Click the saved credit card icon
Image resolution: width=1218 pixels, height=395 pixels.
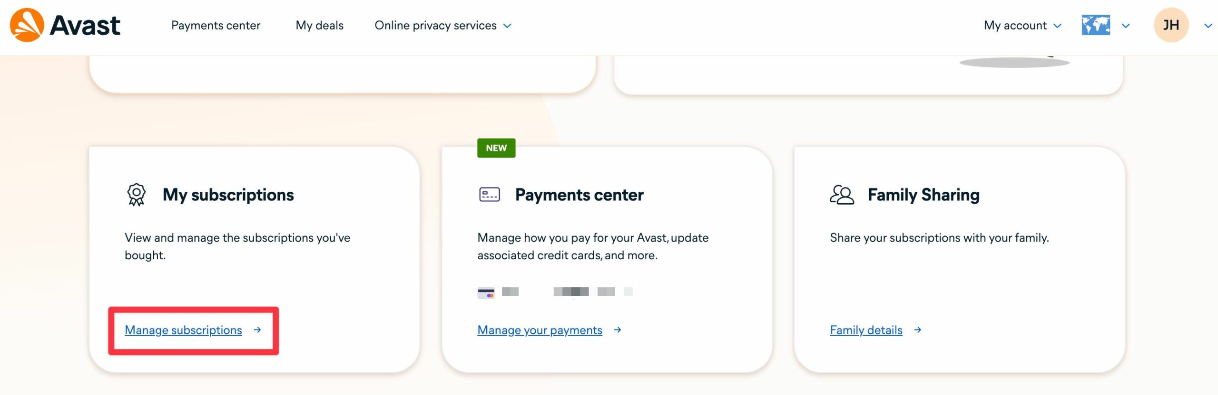point(486,292)
